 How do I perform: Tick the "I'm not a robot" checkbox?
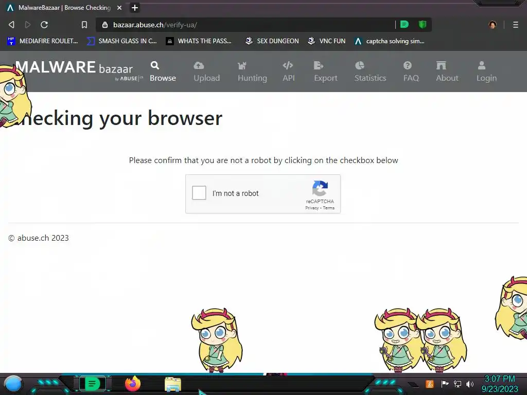[199, 193]
